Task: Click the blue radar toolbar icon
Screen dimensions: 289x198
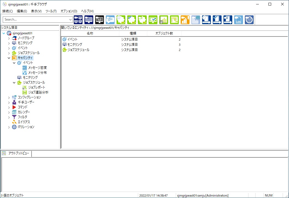Action: pos(249,20)
